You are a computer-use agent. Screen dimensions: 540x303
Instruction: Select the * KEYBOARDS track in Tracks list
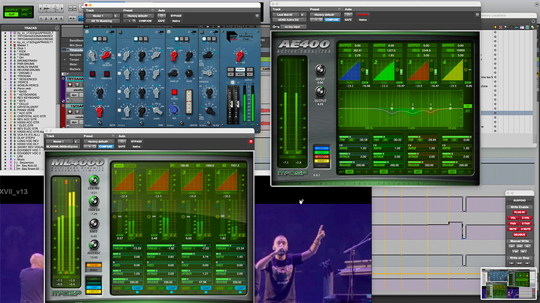(x=26, y=95)
